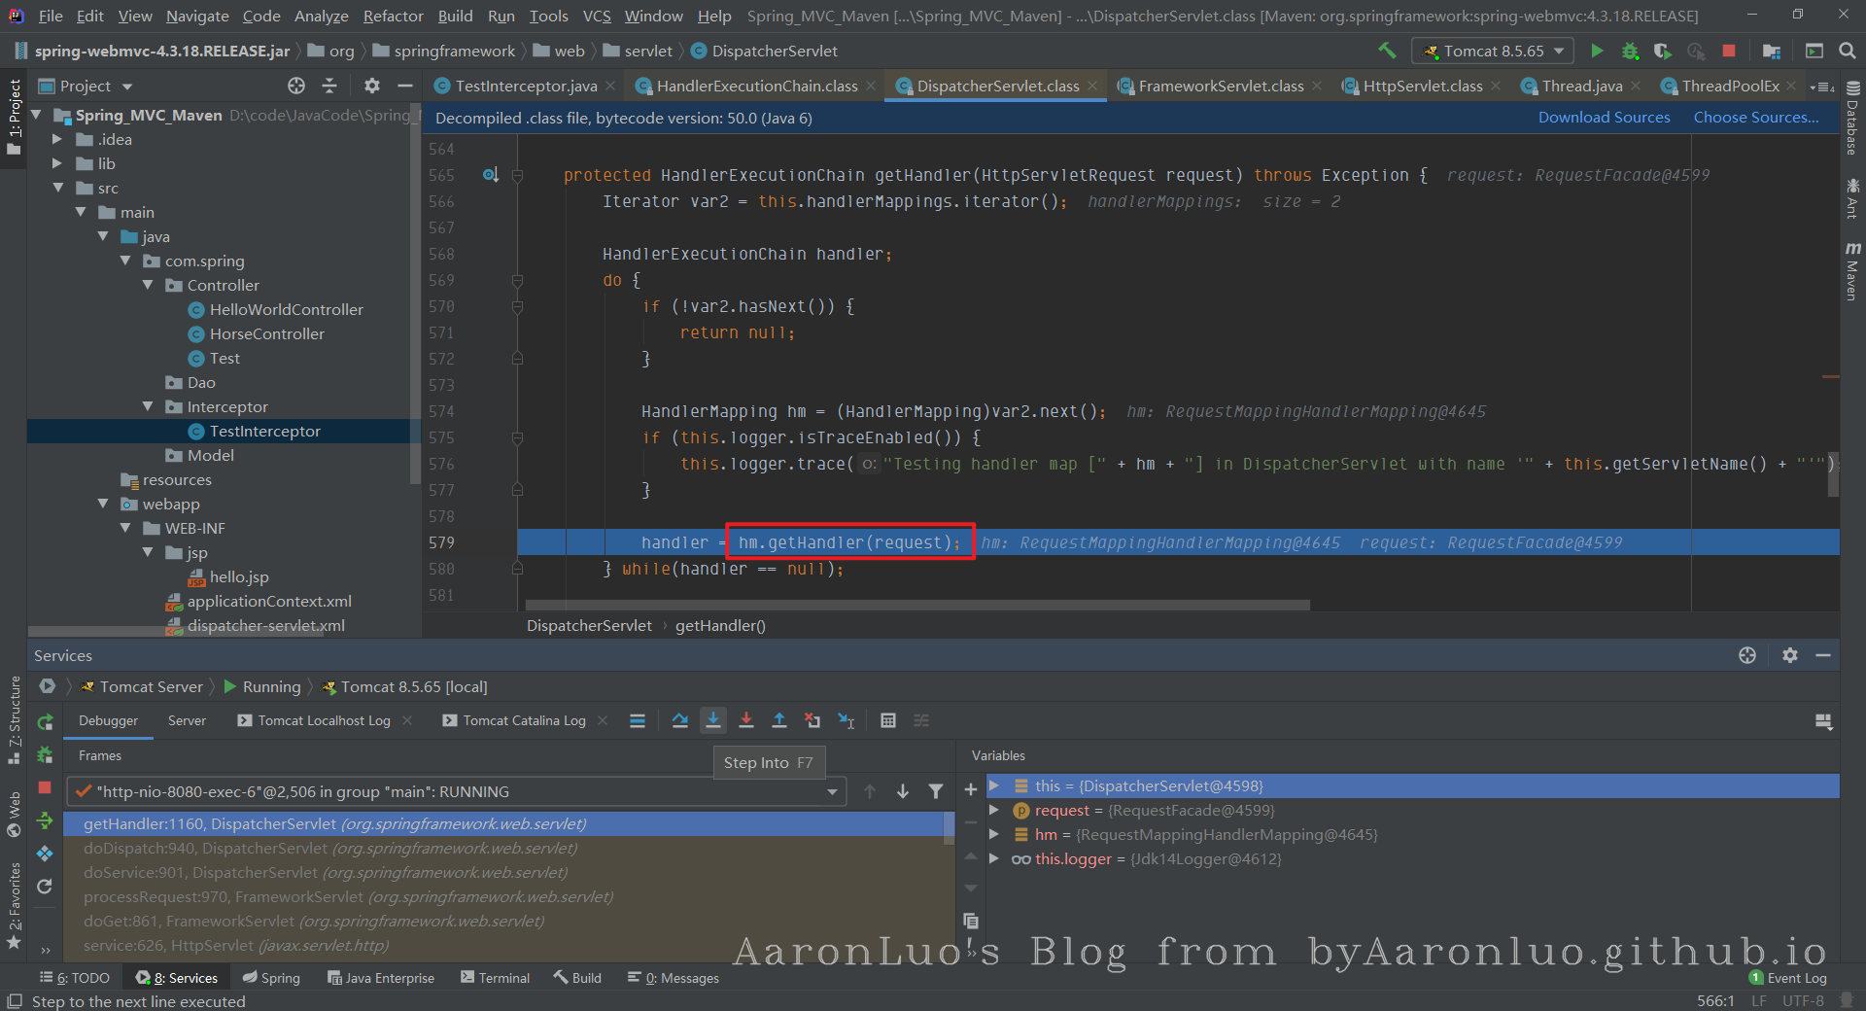Click the Choose Sources link
This screenshot has width=1866, height=1011.
pos(1756,118)
